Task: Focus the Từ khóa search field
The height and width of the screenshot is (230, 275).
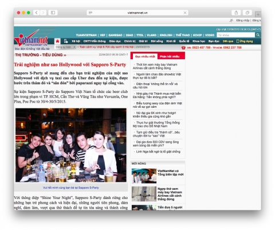Action: point(236,35)
